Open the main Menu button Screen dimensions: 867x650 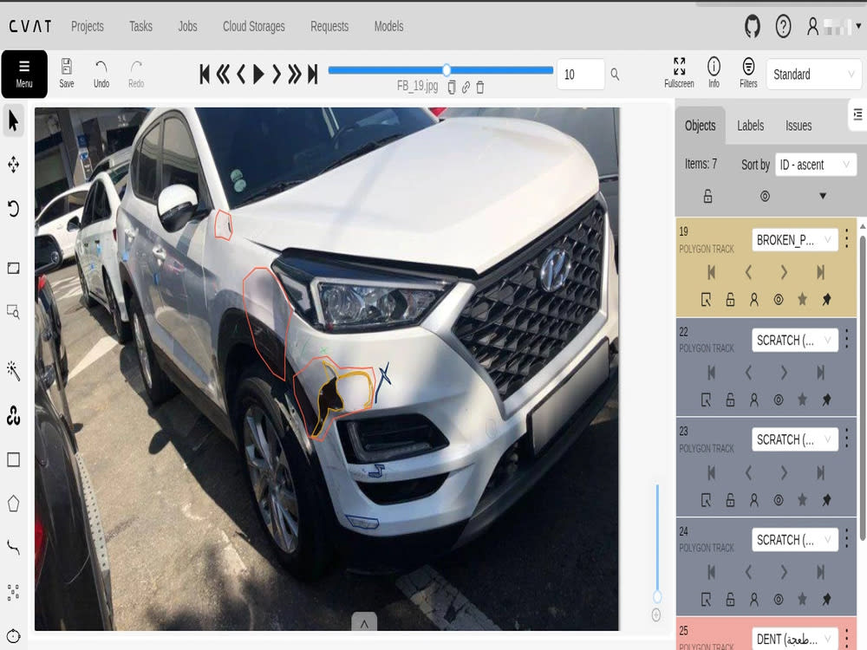[x=24, y=74]
